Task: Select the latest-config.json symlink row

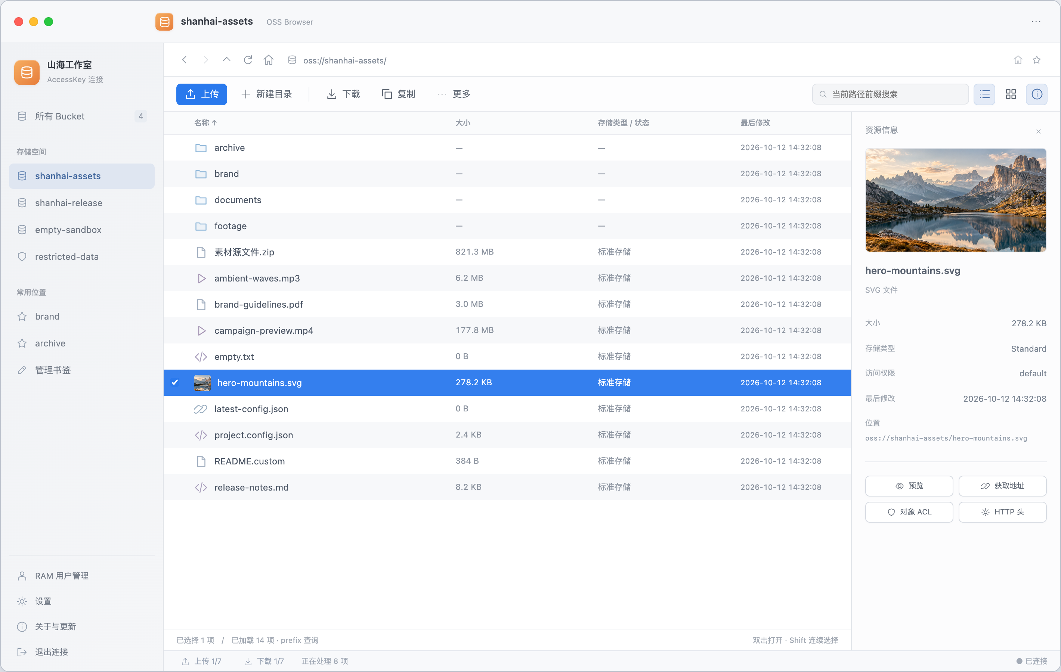Action: click(507, 409)
